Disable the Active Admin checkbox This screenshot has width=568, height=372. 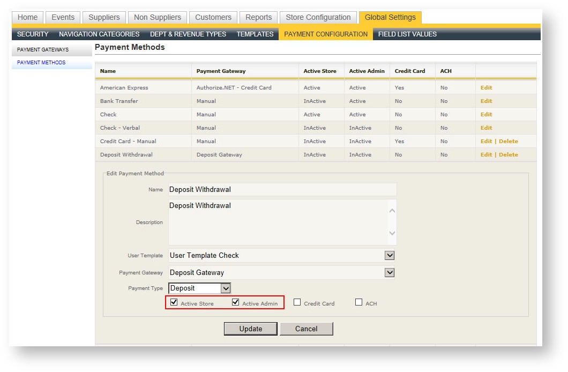click(235, 302)
